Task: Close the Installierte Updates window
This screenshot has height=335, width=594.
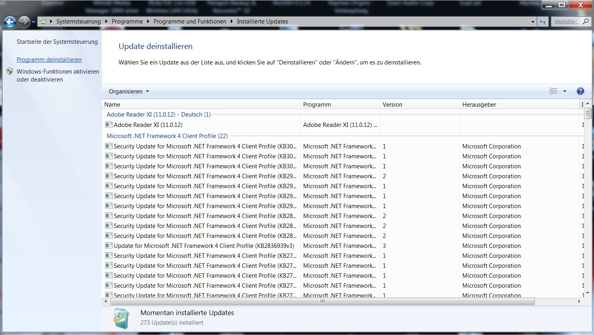Action: (580, 5)
